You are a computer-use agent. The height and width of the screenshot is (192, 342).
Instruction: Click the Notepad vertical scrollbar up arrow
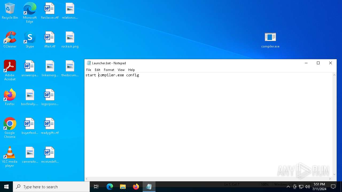pos(334,75)
